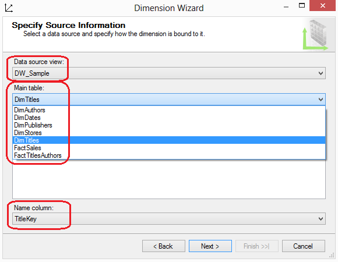Click the DW_Sample data source view field
Screen dimensions: 338x262
[169, 73]
